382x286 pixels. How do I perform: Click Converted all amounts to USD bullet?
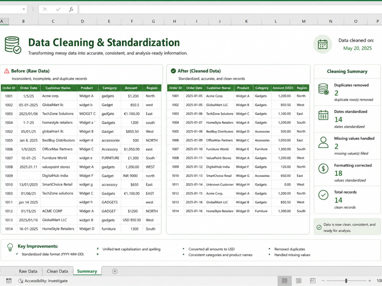click(x=212, y=249)
